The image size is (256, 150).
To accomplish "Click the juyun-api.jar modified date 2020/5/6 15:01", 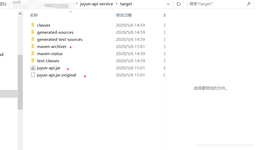I will pyautogui.click(x=131, y=68).
